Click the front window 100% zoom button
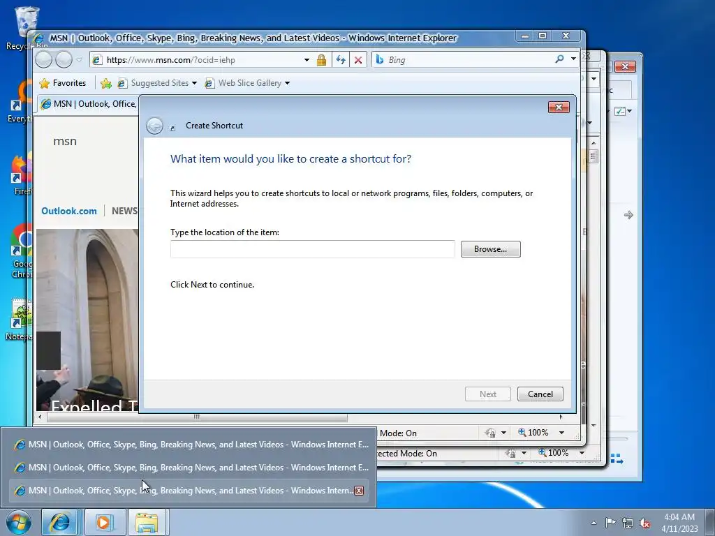The image size is (715, 536). click(x=533, y=433)
